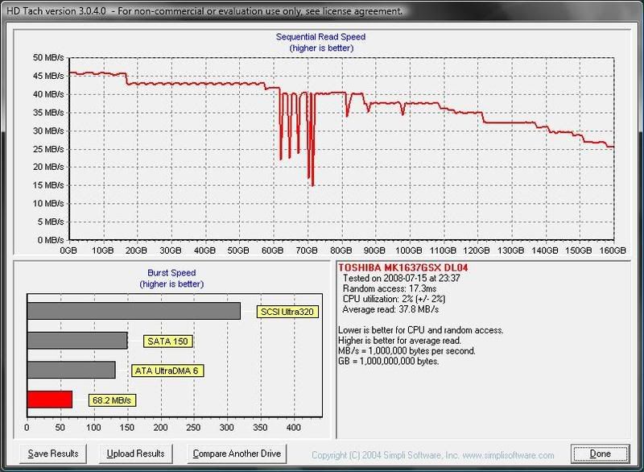644x472 pixels.
Task: Click the 'Average read: 37.8 MB/s' line
Action: click(390, 309)
